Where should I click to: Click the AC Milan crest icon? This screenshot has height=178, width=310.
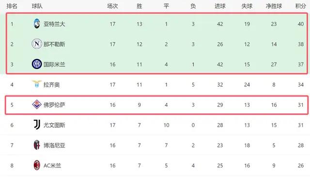click(x=37, y=165)
